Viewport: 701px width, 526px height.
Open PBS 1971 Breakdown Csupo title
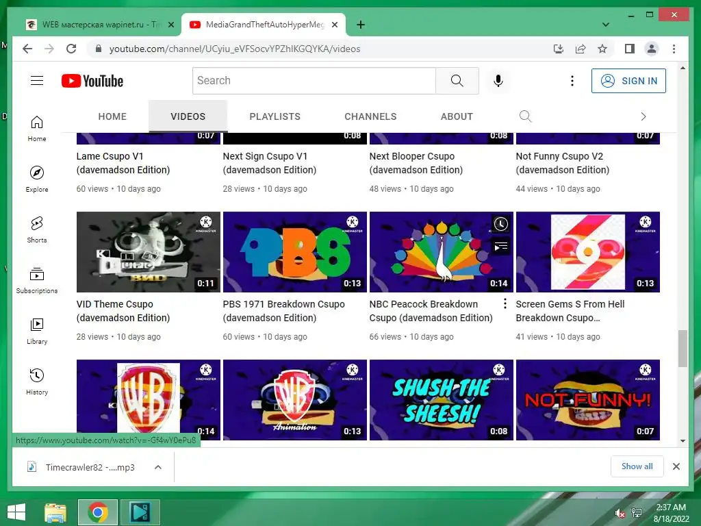point(284,311)
